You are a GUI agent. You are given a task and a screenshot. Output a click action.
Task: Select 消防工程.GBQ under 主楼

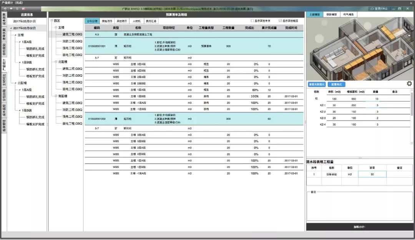click(x=72, y=41)
